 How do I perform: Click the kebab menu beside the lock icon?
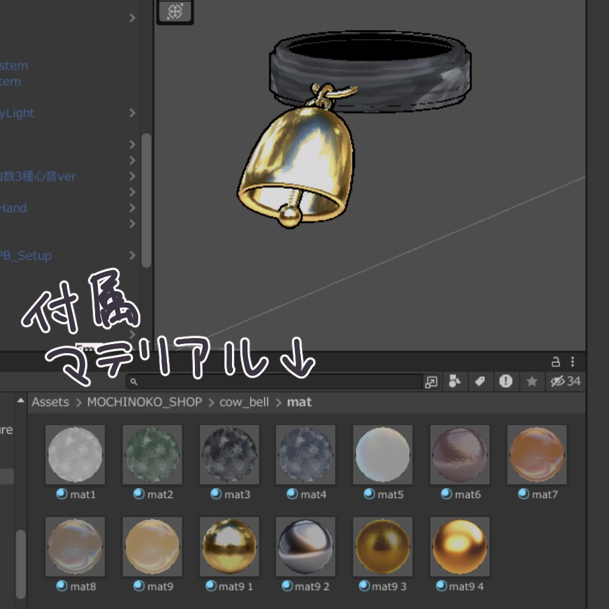(x=573, y=361)
